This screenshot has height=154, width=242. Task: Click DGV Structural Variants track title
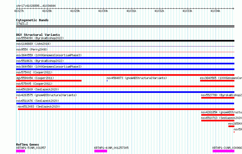(38, 35)
